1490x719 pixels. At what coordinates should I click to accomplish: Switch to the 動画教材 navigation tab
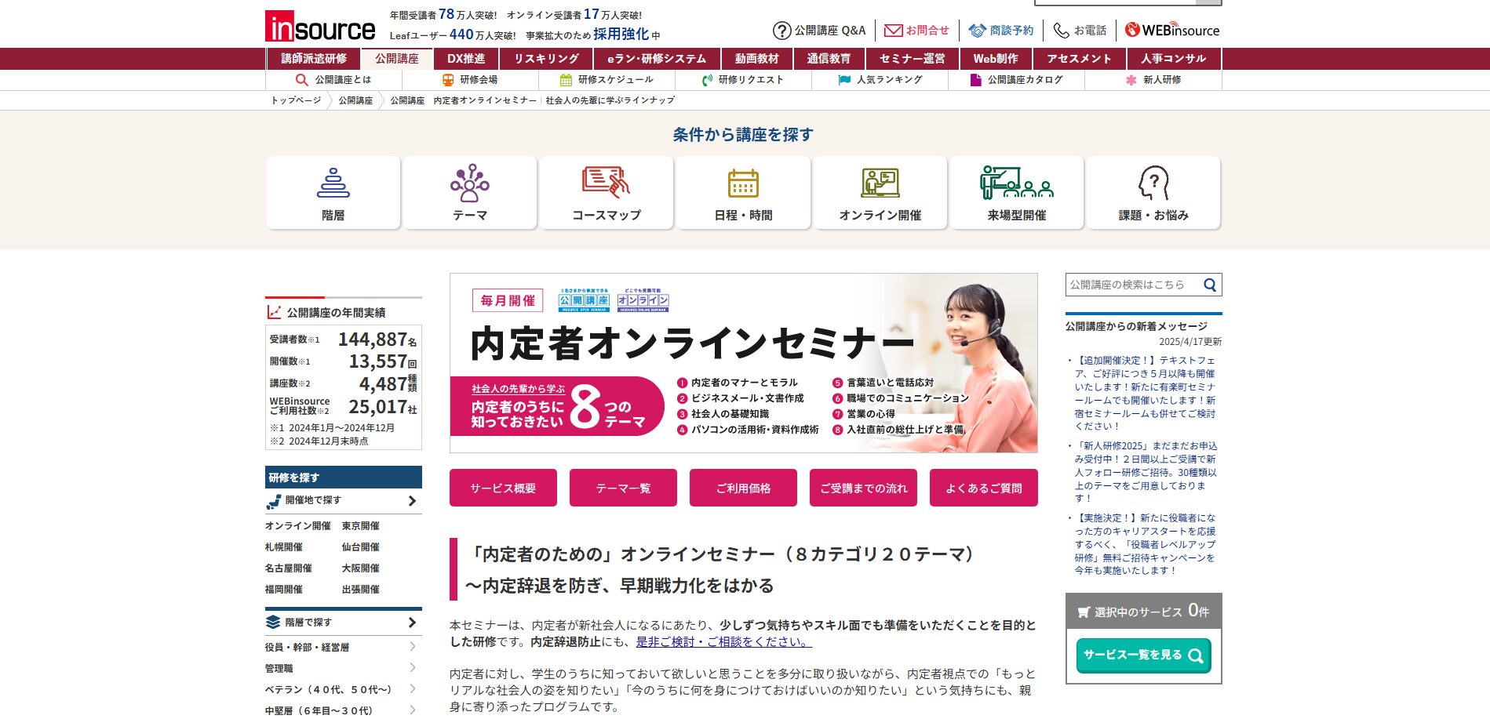pyautogui.click(x=756, y=59)
